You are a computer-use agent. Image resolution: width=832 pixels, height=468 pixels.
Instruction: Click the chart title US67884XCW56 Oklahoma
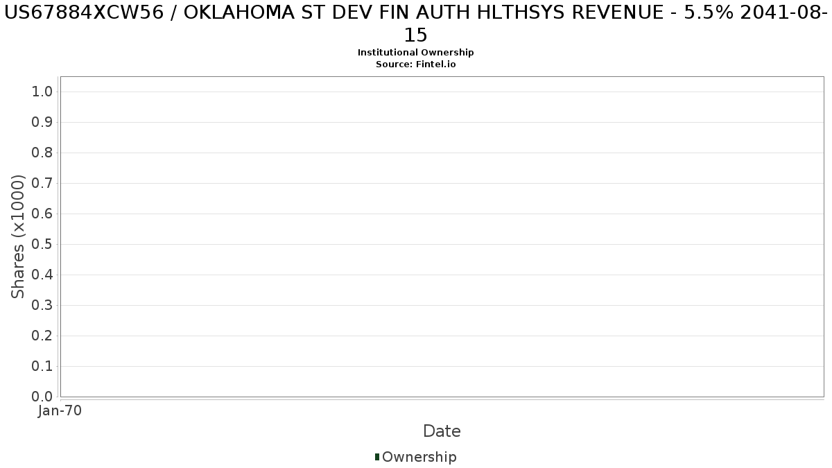coord(416,24)
